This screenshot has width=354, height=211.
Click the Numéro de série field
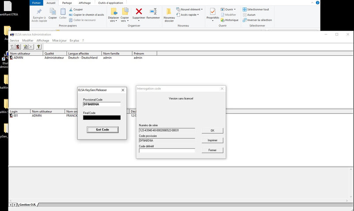[x=167, y=130]
